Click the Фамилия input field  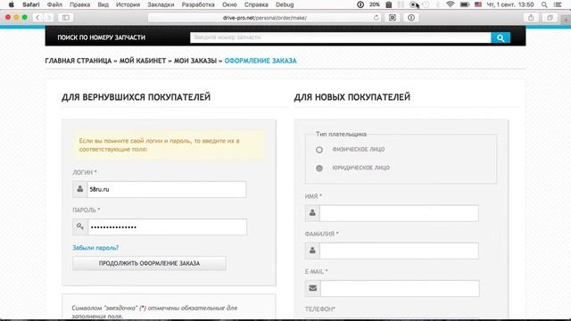[x=399, y=251]
